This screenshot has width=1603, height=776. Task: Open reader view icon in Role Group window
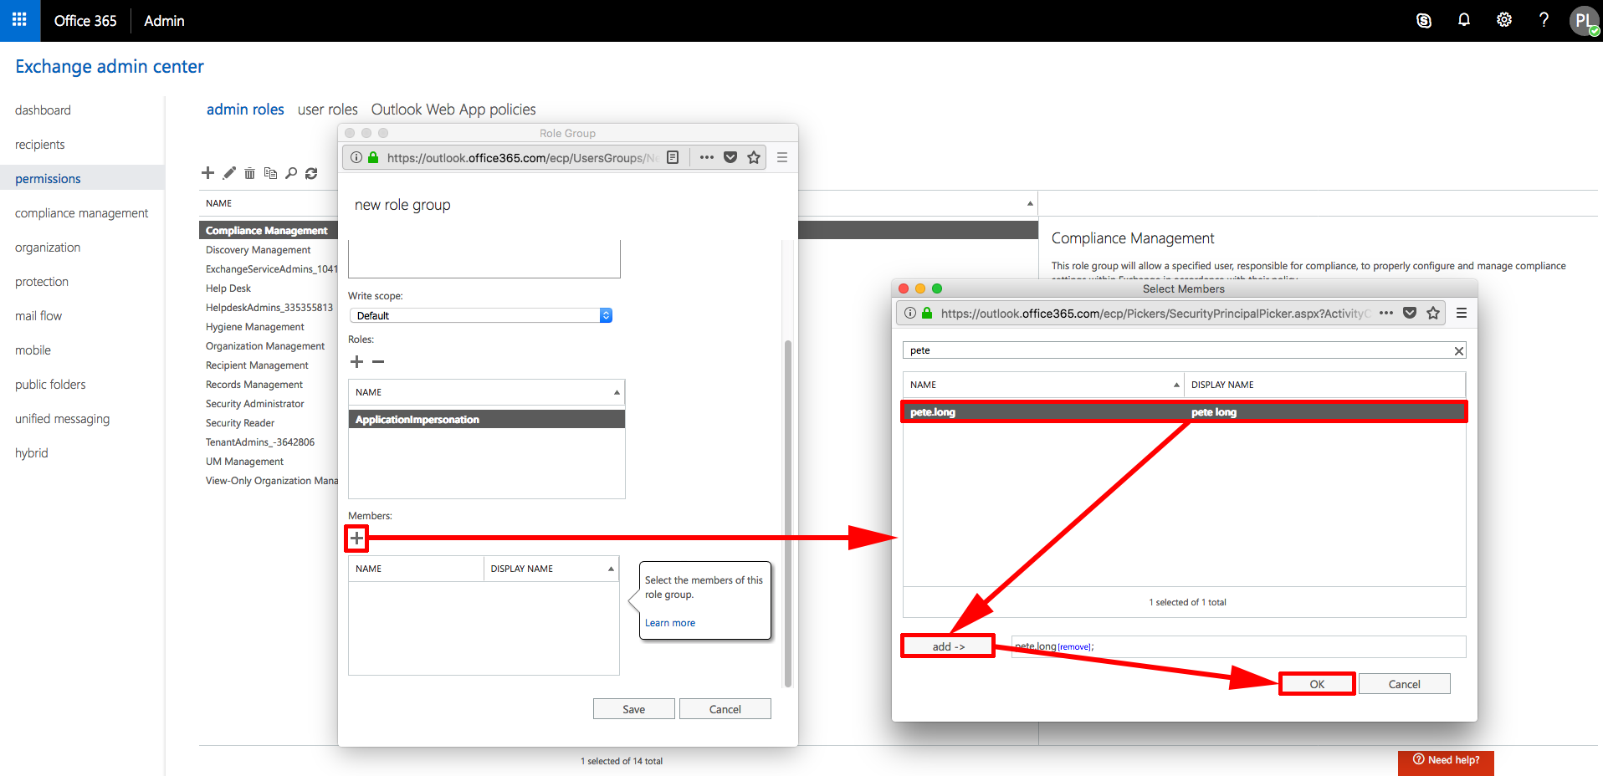[x=673, y=157]
